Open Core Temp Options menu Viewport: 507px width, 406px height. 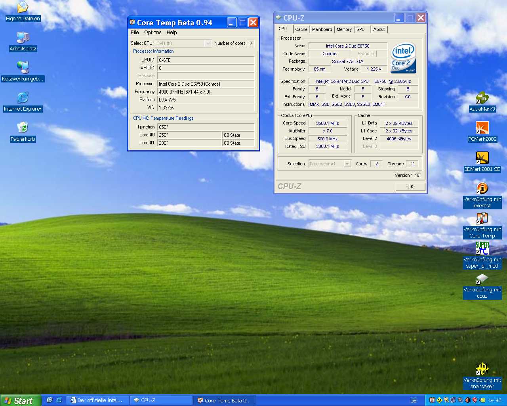click(x=152, y=33)
